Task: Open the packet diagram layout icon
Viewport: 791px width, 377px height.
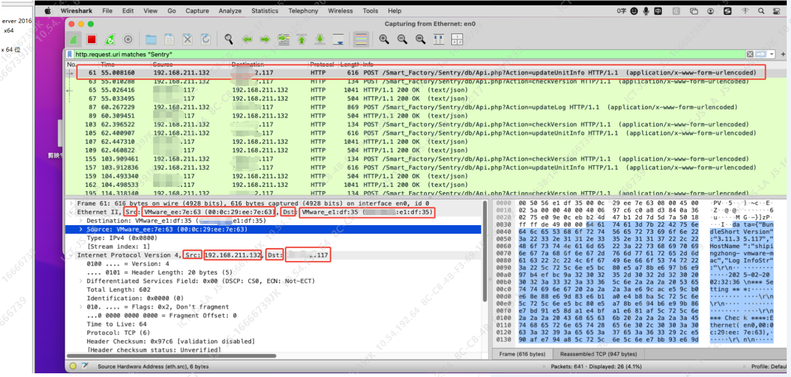Action: (x=457, y=39)
